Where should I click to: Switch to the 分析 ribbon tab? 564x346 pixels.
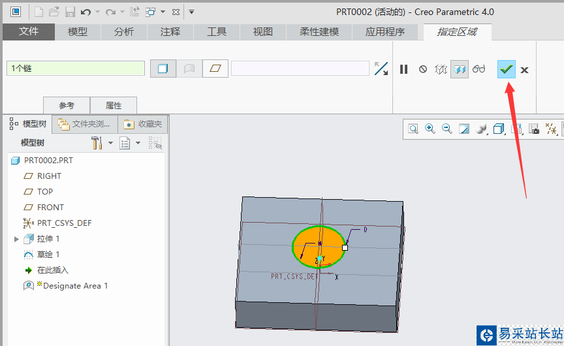pyautogui.click(x=124, y=31)
